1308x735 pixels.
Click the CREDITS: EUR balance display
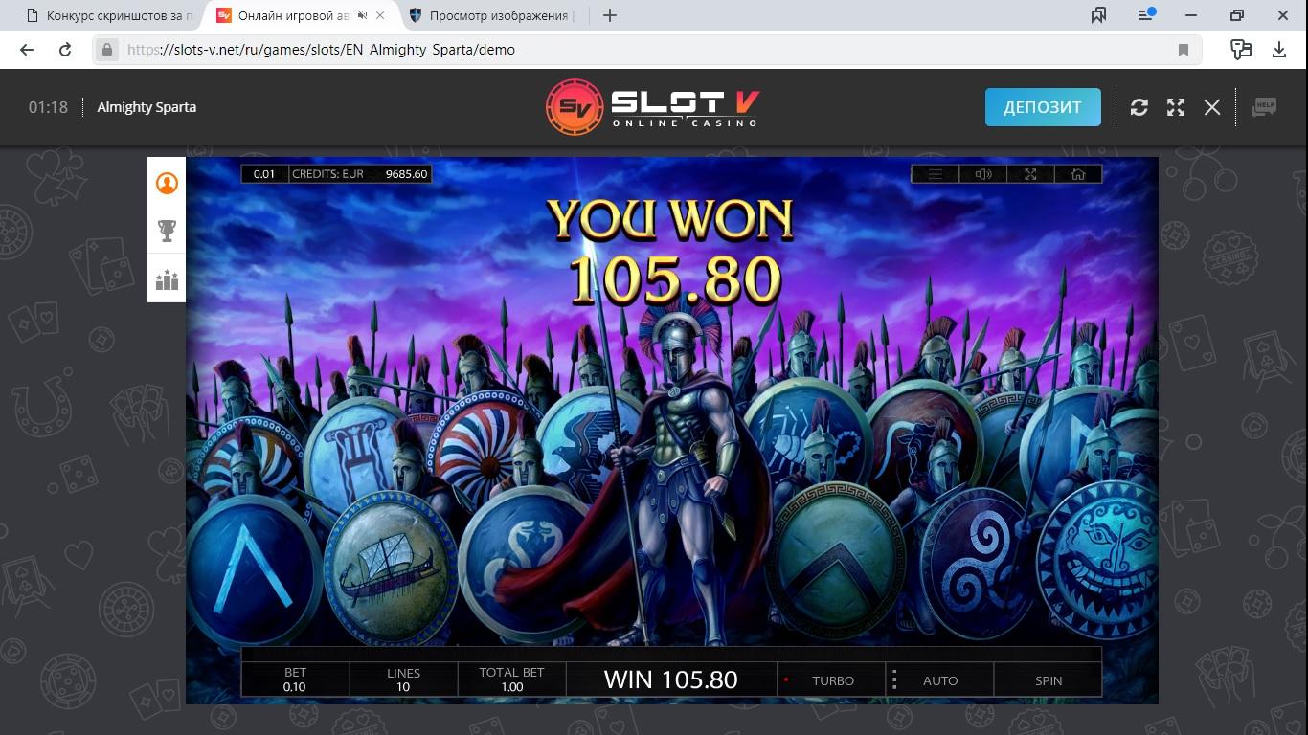click(359, 174)
